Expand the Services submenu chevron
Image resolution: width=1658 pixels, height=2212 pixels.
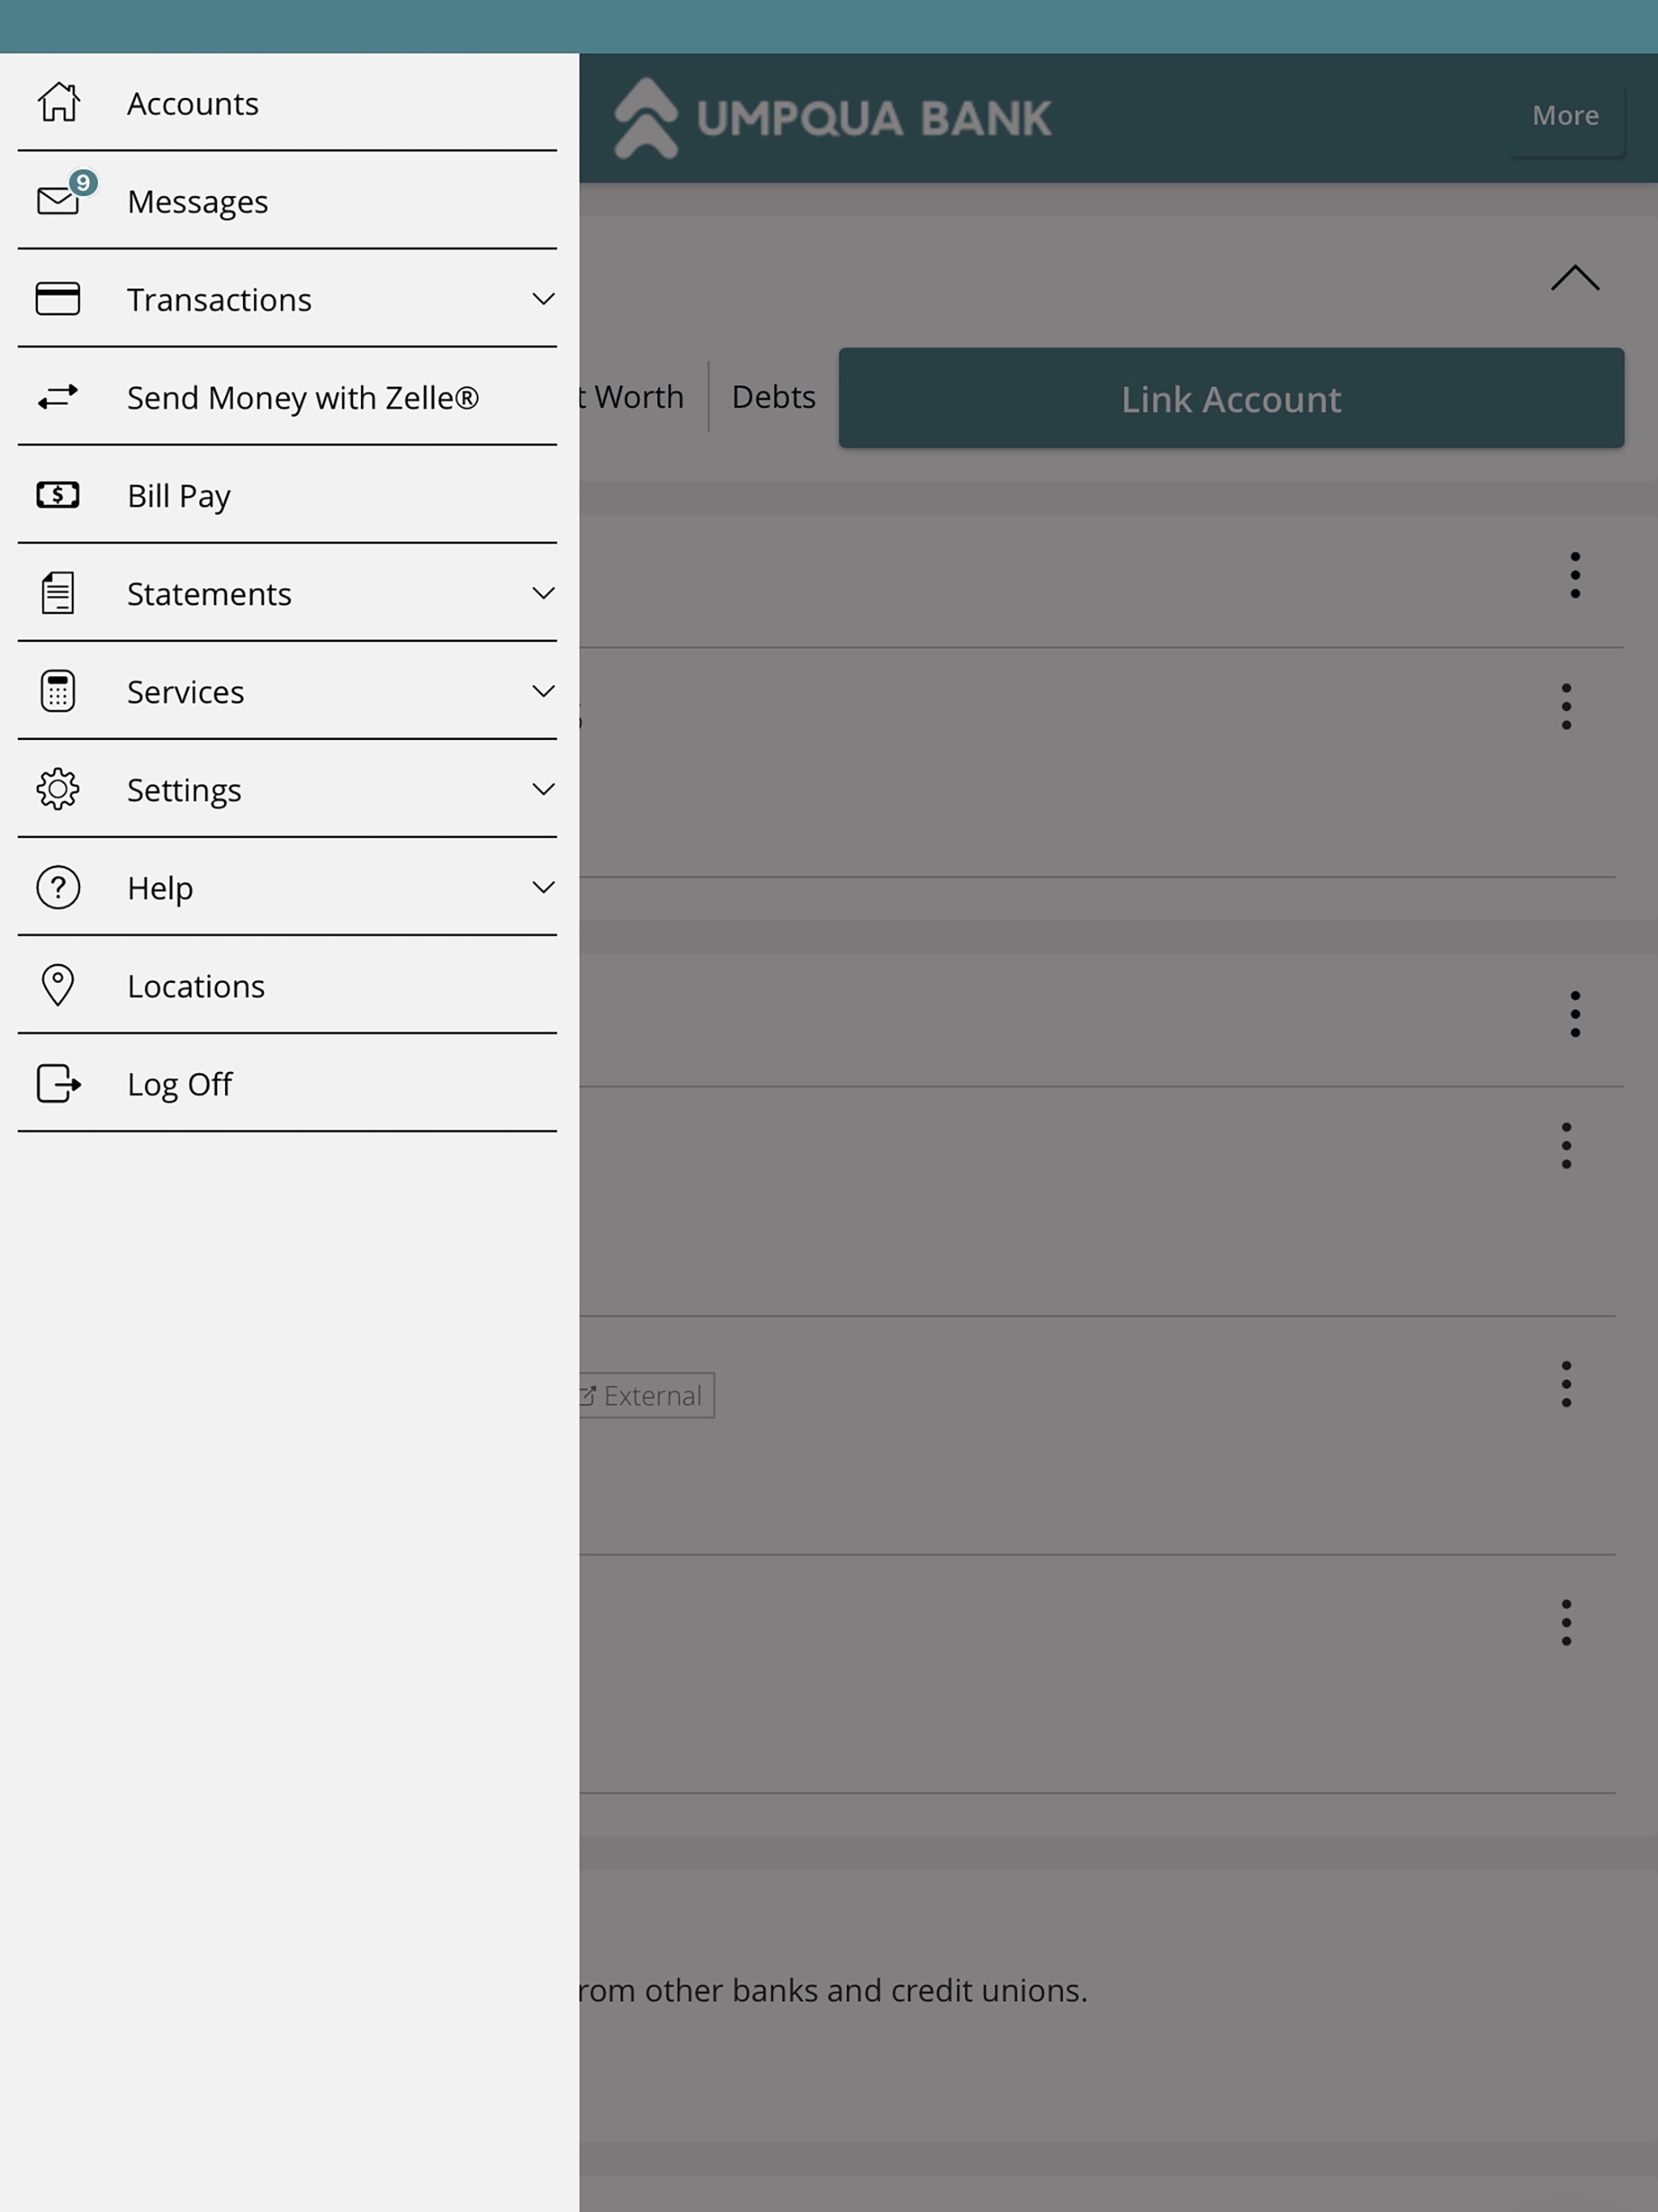[x=543, y=691]
